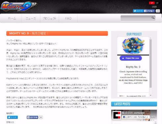Switch language to EN

click(157, 3)
